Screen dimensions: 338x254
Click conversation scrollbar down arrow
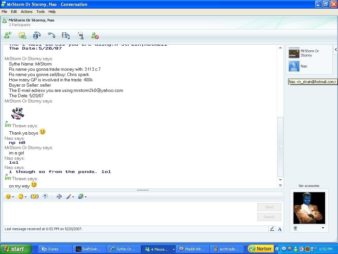coord(280,180)
